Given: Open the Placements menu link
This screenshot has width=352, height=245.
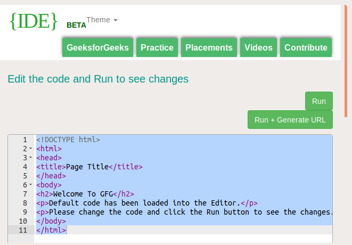Looking at the screenshot, I should pos(209,47).
